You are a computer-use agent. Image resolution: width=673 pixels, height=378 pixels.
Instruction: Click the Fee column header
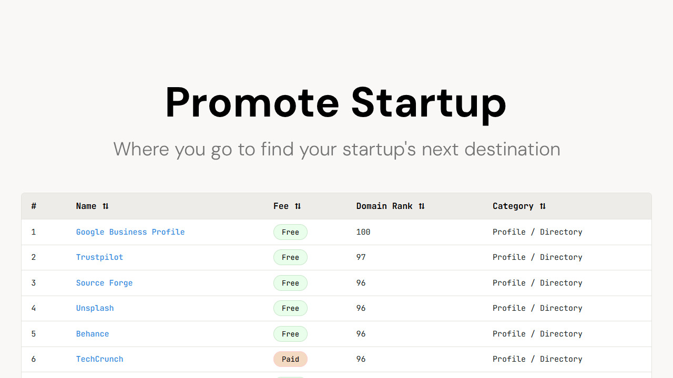click(281, 206)
